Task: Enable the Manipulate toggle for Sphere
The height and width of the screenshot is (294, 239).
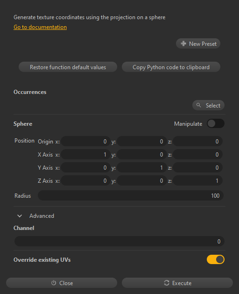Action: [x=216, y=123]
